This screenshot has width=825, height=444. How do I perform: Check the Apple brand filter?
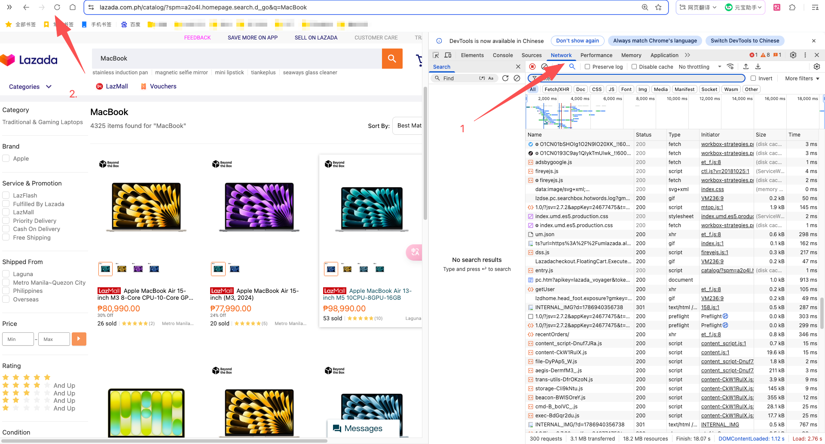(x=6, y=158)
